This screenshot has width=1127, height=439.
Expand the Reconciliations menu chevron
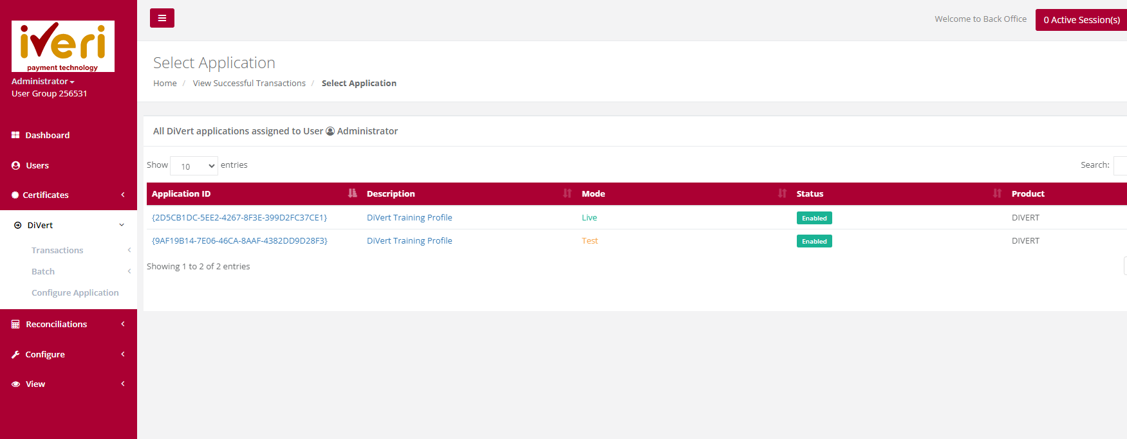123,324
